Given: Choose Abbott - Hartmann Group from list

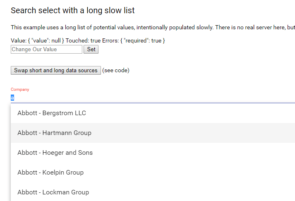Looking at the screenshot, I should (x=54, y=133).
